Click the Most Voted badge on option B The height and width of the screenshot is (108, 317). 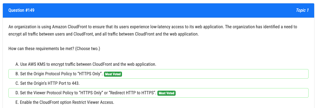pyautogui.click(x=113, y=74)
